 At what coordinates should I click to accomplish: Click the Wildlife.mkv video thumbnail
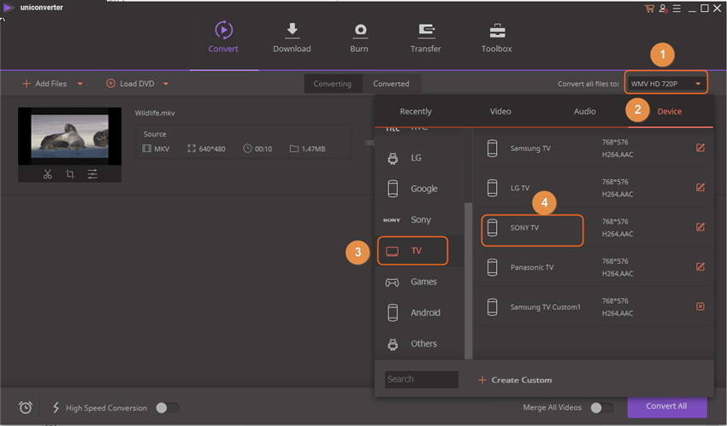pyautogui.click(x=69, y=137)
